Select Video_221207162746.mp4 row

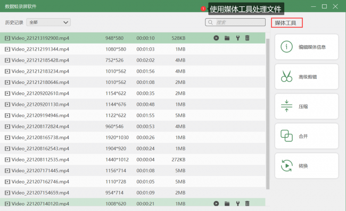pos(133,181)
